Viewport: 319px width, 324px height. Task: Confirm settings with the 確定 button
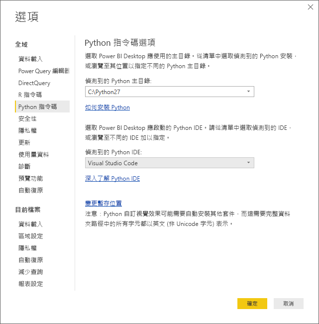coord(252,304)
